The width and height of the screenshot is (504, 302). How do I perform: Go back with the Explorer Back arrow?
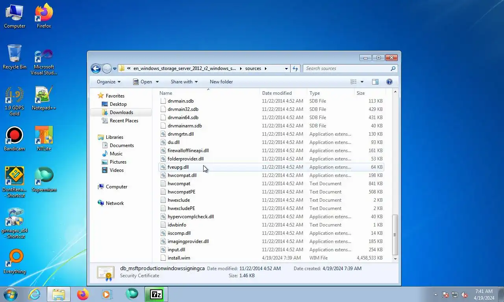pos(96,68)
